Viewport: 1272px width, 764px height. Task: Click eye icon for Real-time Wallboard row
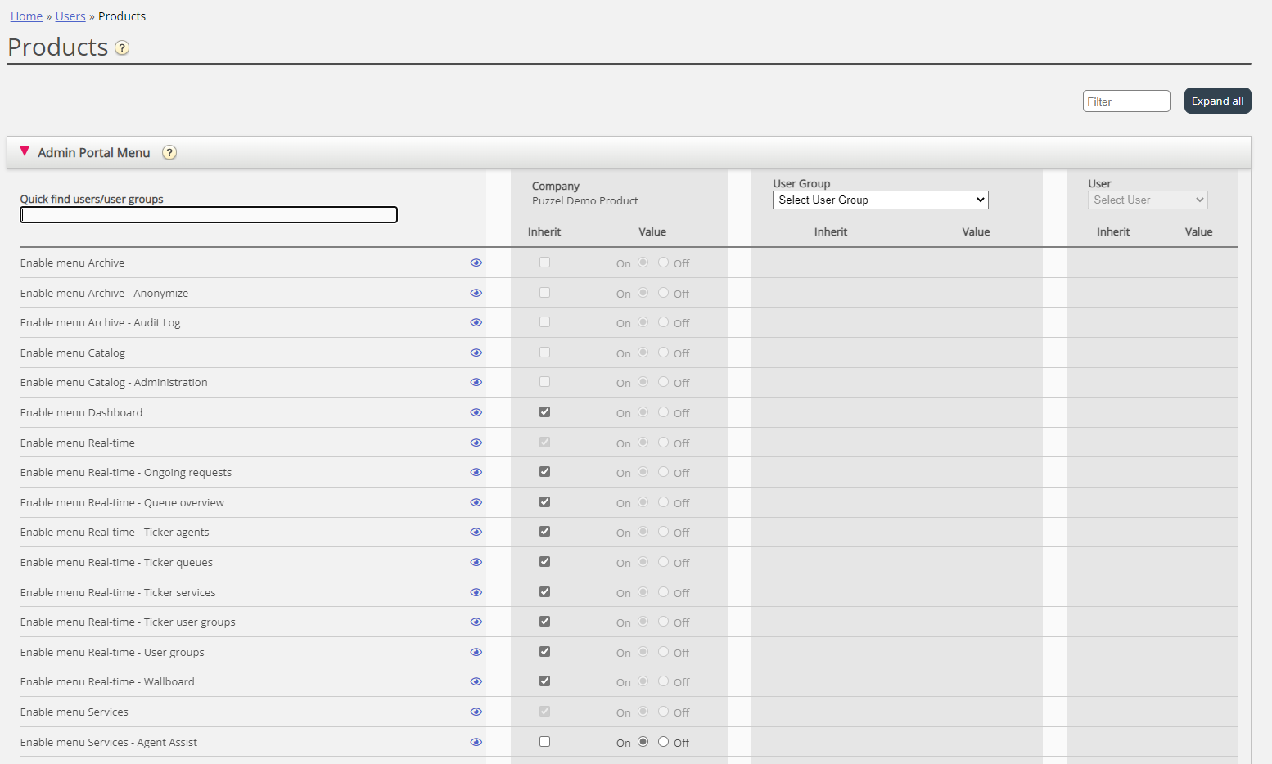point(476,682)
